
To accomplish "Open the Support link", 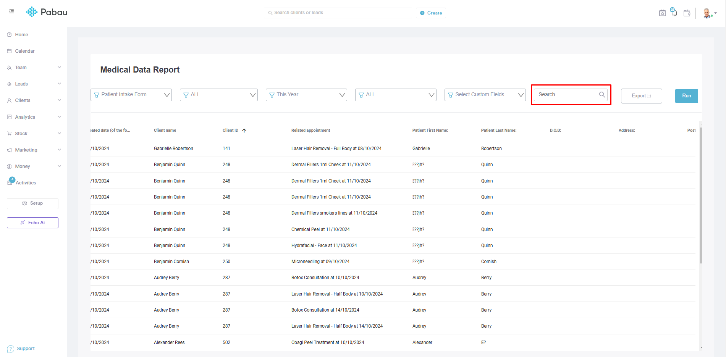I will point(26,349).
